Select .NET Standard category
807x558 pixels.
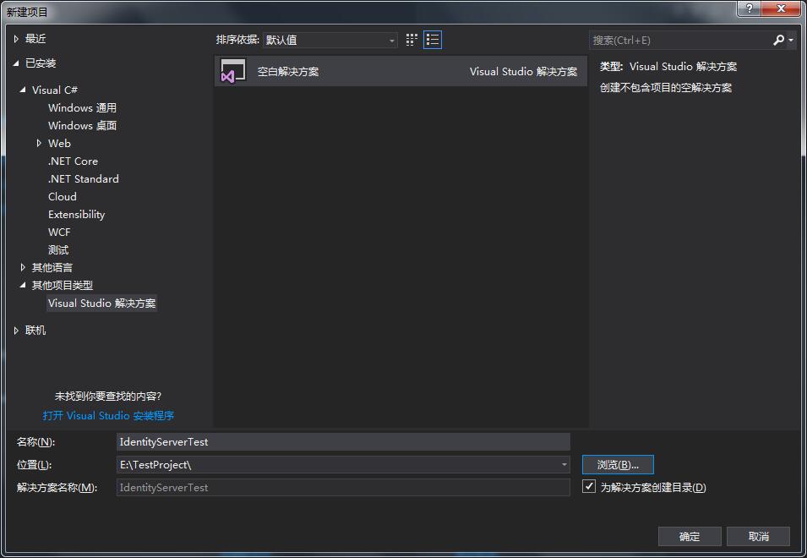point(84,178)
